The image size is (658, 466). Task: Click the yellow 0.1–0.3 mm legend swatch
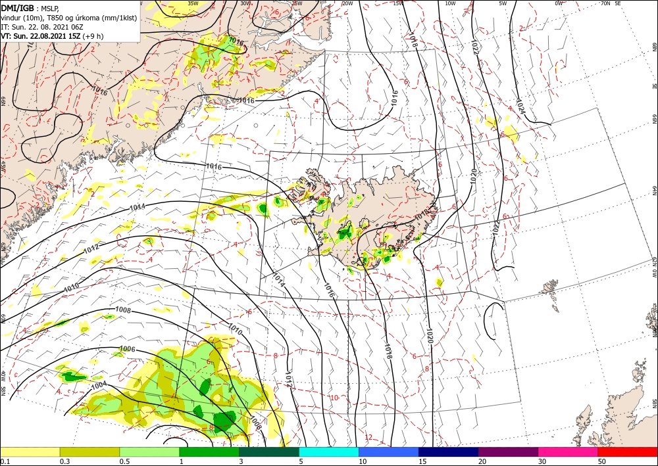[30, 452]
